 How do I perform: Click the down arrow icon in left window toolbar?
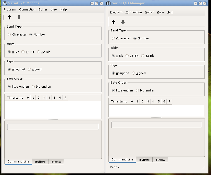(x=19, y=17)
